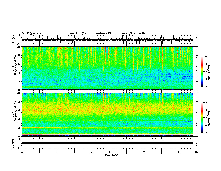Click time axis tick label "3"
This screenshot has width=221, height=171.
(x=74, y=153)
